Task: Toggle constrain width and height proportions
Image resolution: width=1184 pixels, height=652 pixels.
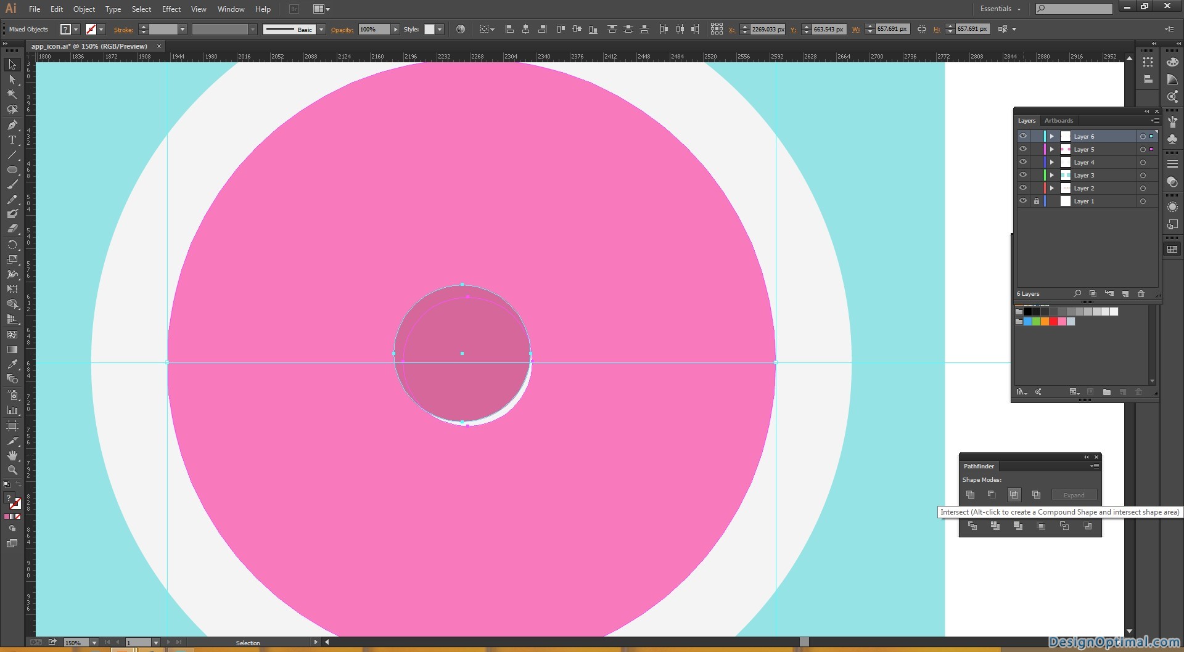Action: 921,29
